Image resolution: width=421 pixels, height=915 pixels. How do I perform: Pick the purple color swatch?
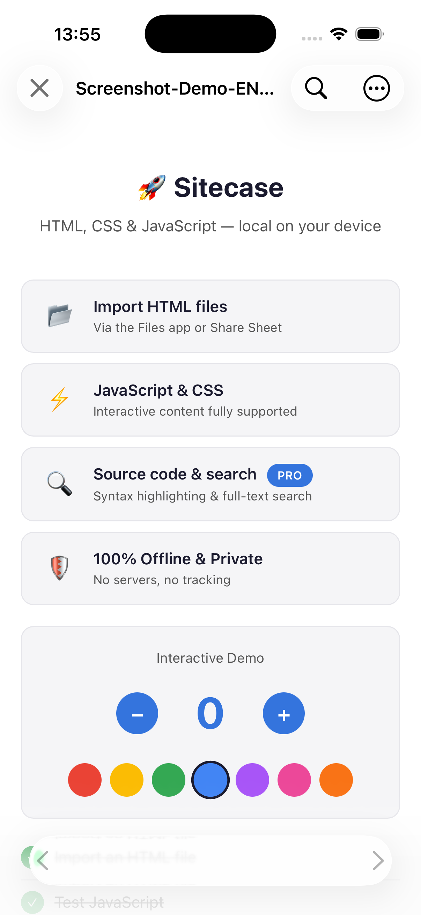252,780
